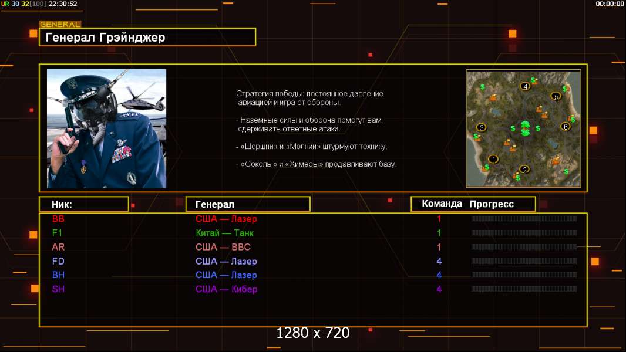
Task: Click team number 1 in AR row
Action: pos(439,247)
